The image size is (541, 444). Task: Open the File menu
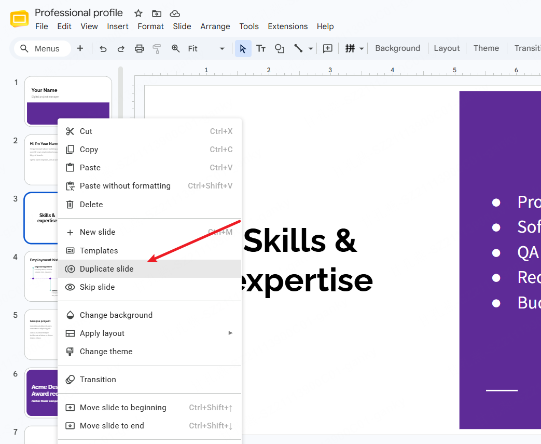tap(41, 26)
